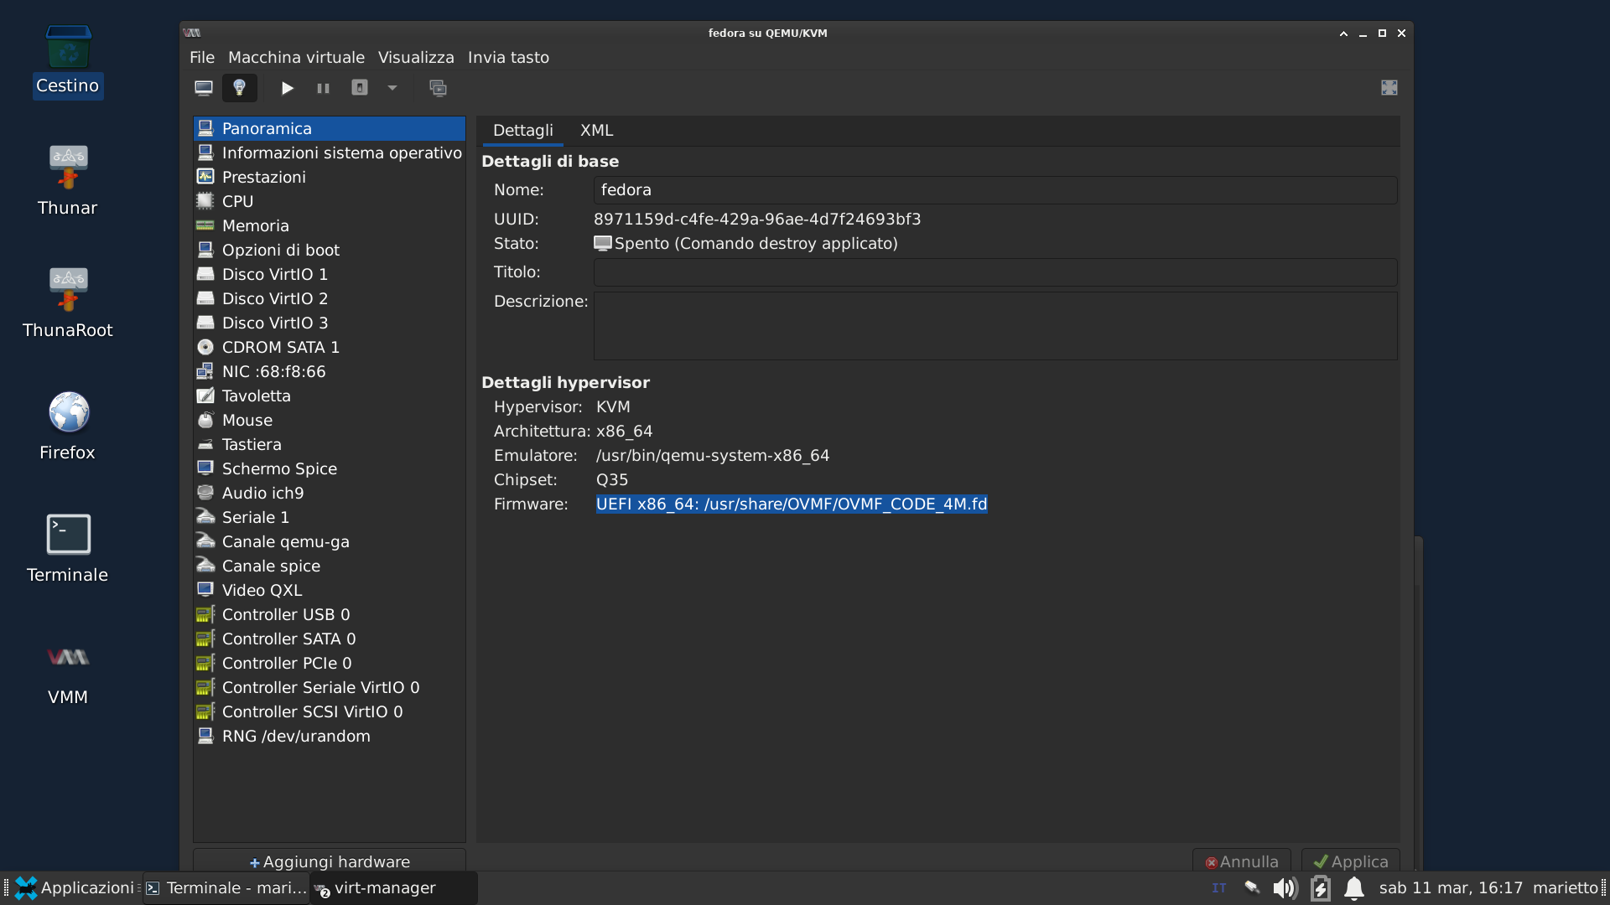Open the Terminale desktop icon

point(68,548)
